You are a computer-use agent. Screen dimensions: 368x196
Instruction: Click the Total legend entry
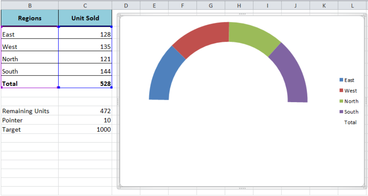(350, 122)
